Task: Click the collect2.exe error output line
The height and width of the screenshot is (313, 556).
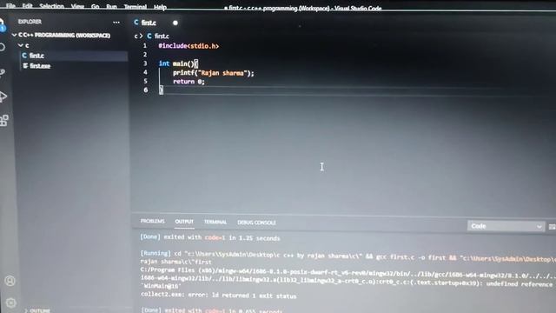Action: pos(218,296)
